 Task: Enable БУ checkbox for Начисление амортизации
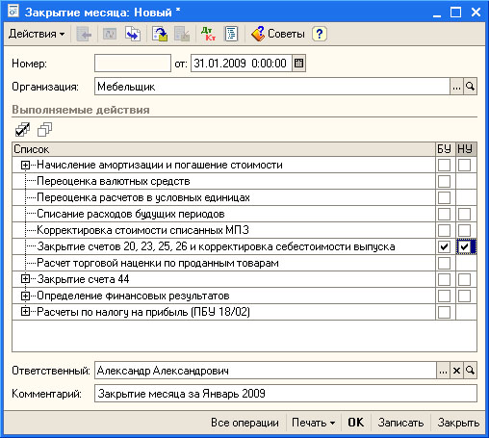tap(444, 165)
